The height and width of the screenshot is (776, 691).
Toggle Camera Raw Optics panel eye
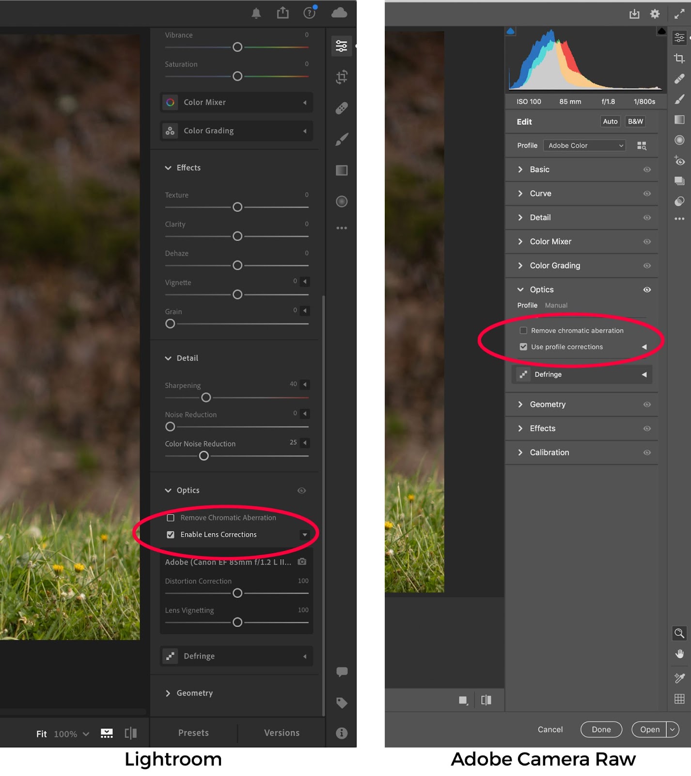[x=647, y=290]
